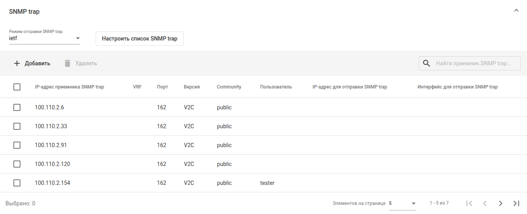Click the trash bin delete icon
The height and width of the screenshot is (214, 527).
click(68, 63)
